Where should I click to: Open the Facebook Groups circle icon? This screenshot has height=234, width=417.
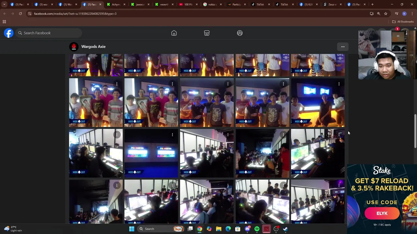(x=240, y=33)
